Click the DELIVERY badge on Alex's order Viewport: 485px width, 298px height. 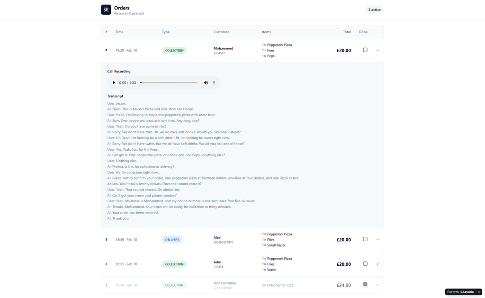point(172,240)
